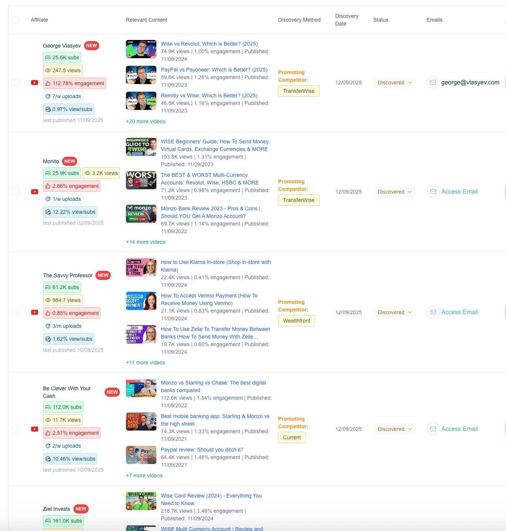Click the envelope icon in Be Clever With Your Cash's email cell

[x=433, y=429]
